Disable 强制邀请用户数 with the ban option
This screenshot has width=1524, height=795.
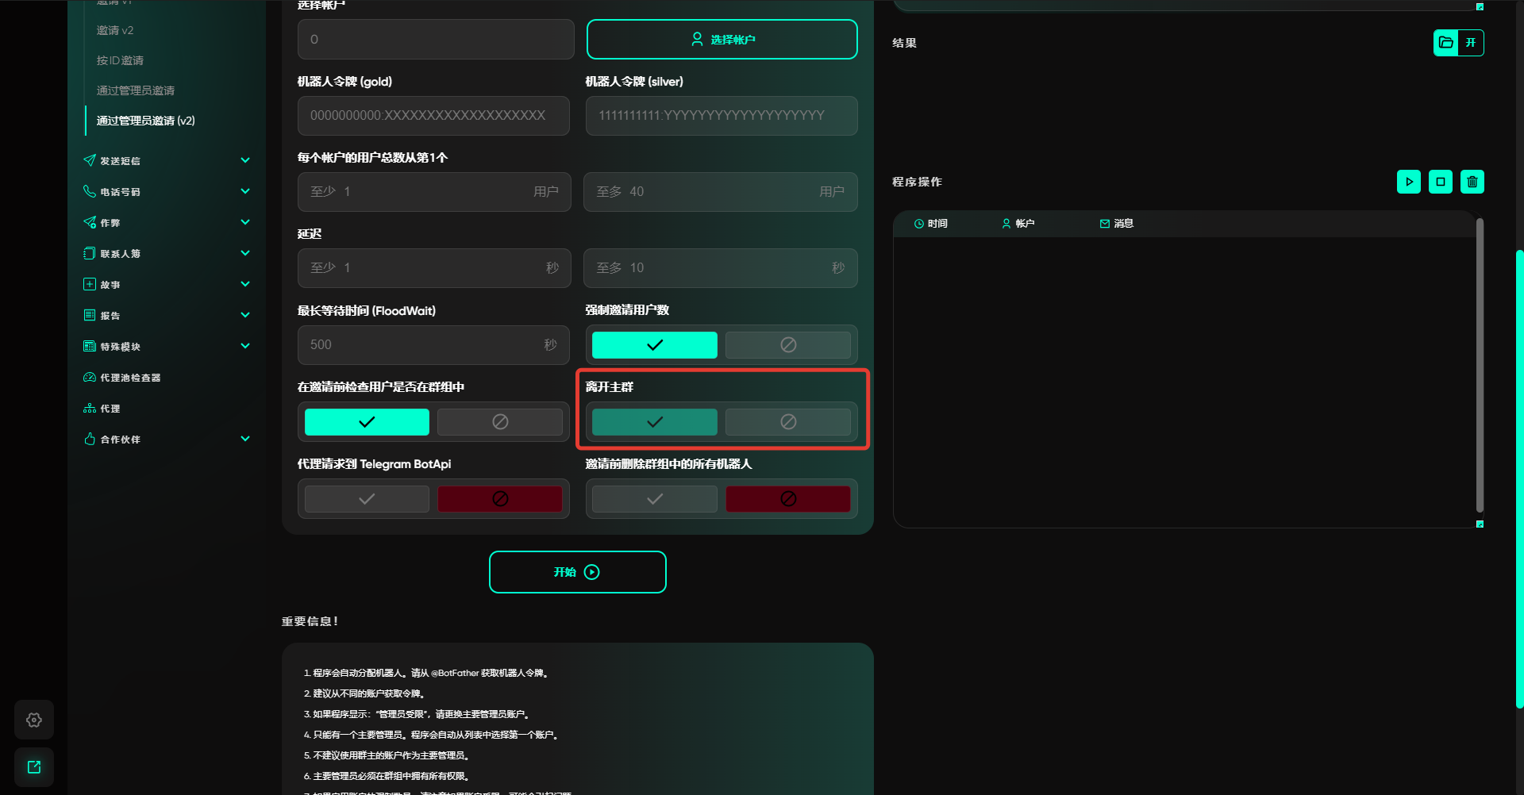point(787,345)
